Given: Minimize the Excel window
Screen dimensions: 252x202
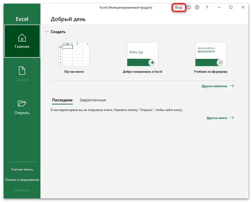Looking at the screenshot, I should click(x=219, y=8).
